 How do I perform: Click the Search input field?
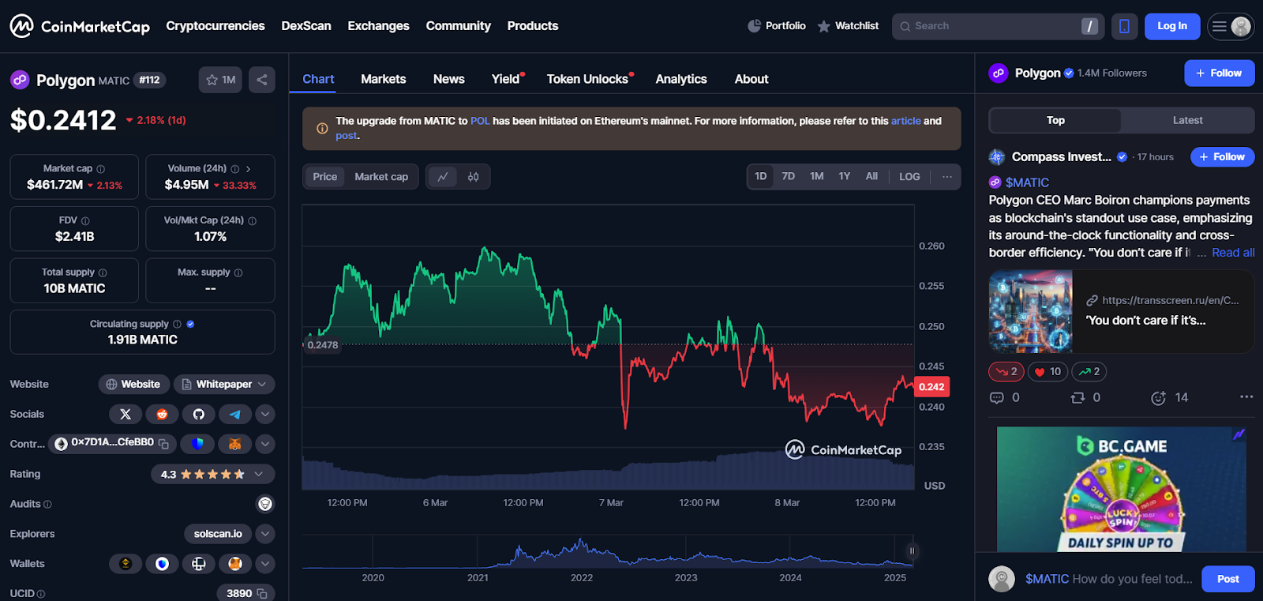998,26
